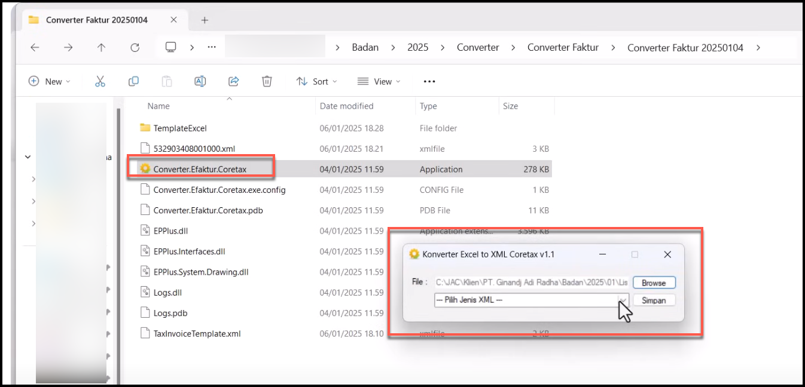The width and height of the screenshot is (805, 387).
Task: Click the Copy icon in toolbar
Action: (133, 81)
